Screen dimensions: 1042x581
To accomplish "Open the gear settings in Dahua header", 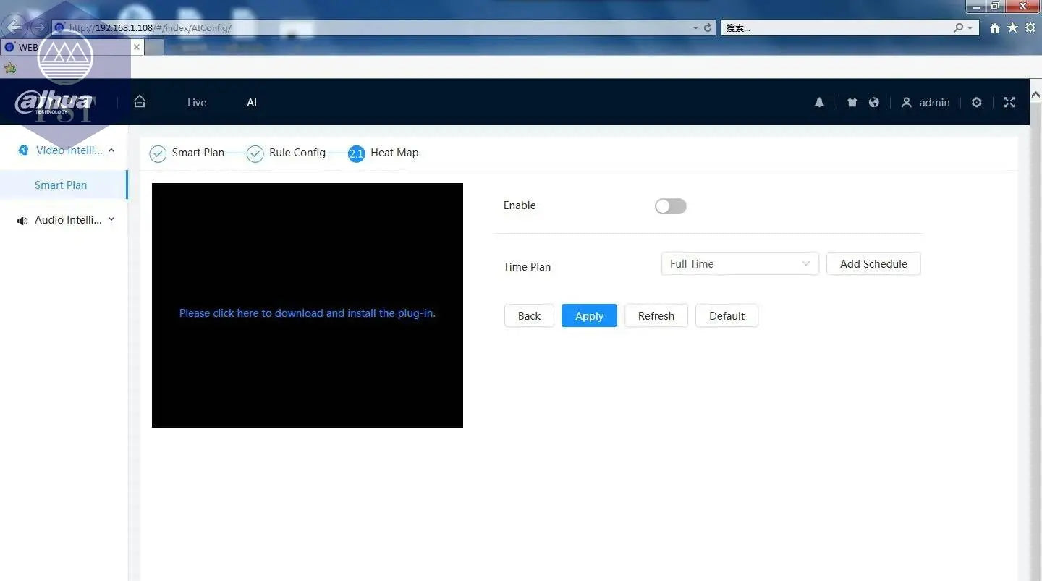I will (976, 103).
